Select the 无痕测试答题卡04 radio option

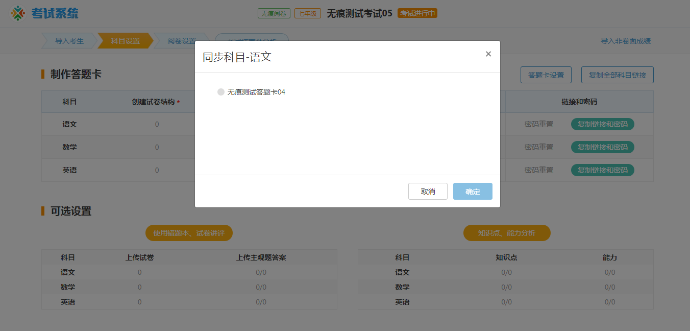click(221, 92)
